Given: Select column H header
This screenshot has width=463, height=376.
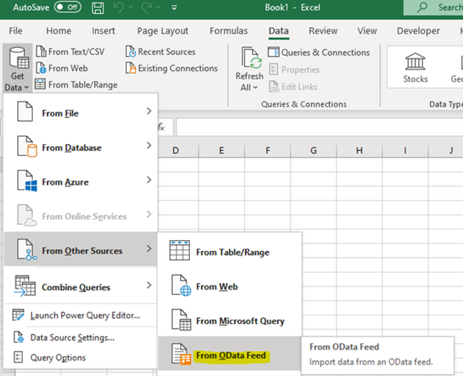Looking at the screenshot, I should pos(359,151).
